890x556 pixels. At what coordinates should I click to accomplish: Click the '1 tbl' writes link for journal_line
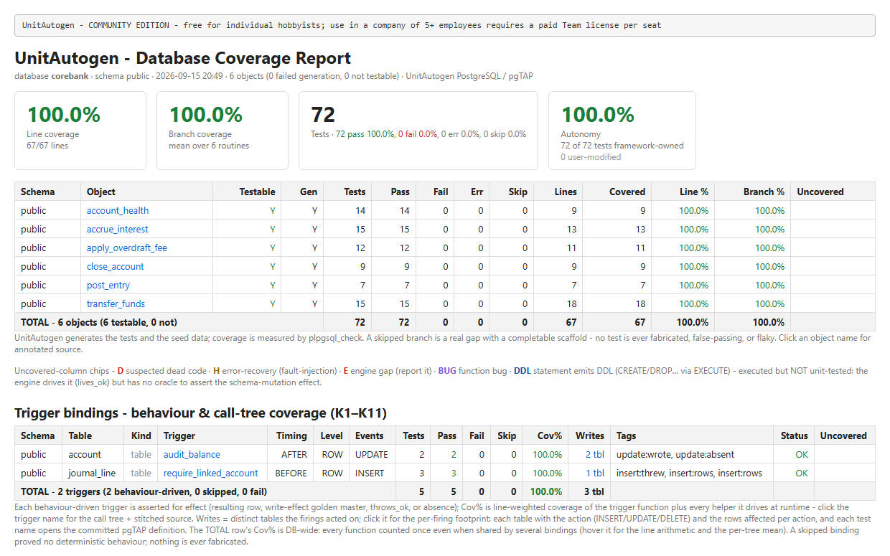point(594,473)
